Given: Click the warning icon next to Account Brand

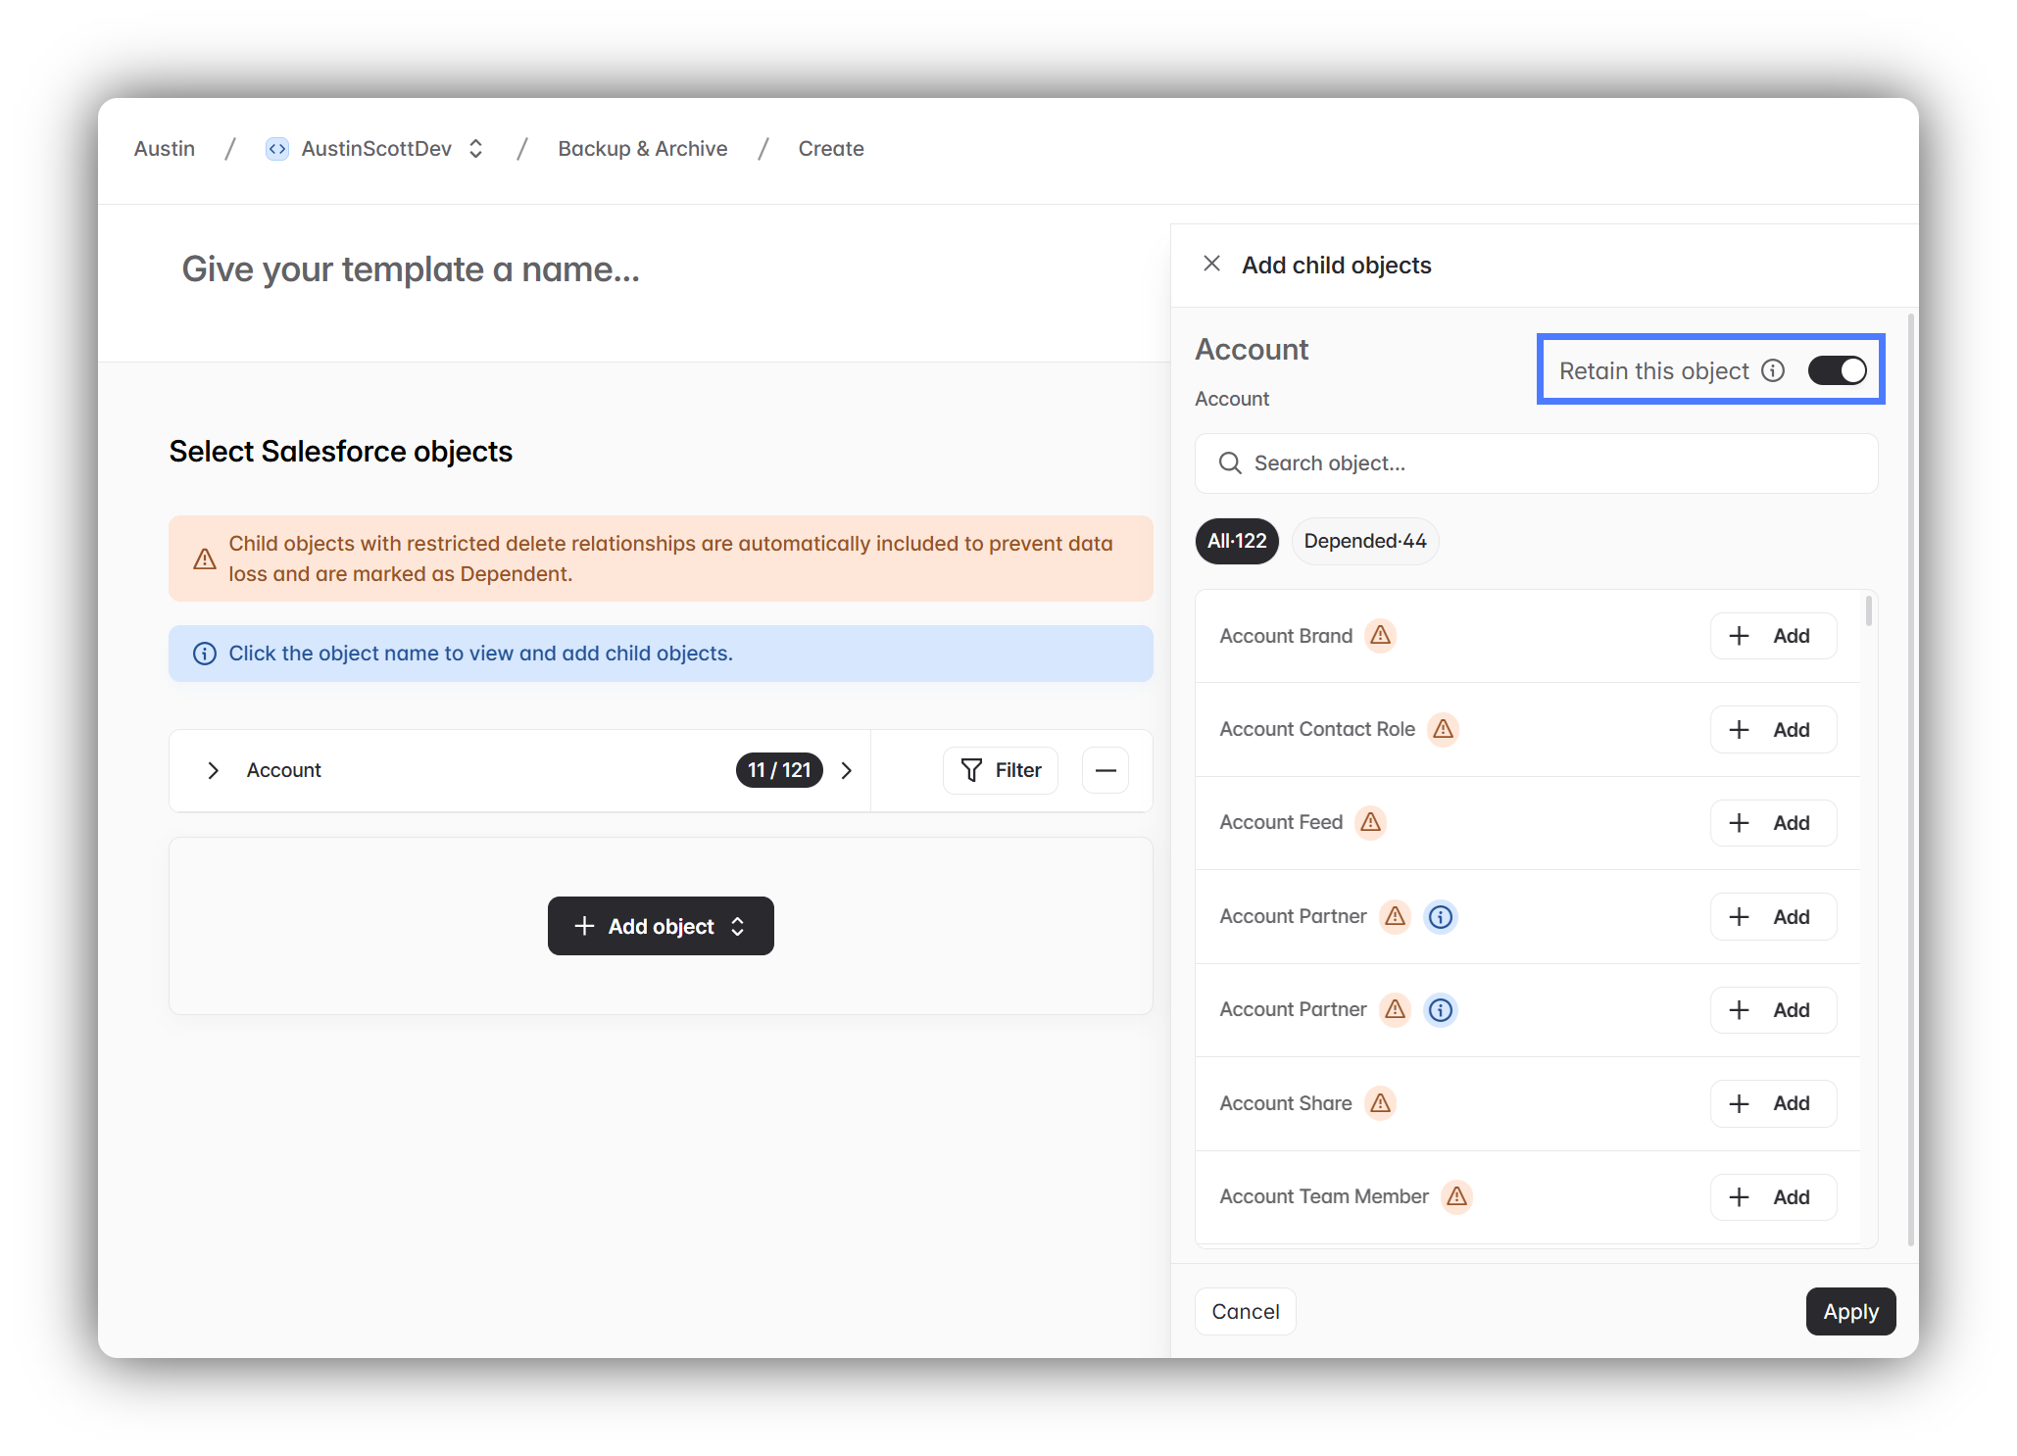Looking at the screenshot, I should tap(1380, 636).
